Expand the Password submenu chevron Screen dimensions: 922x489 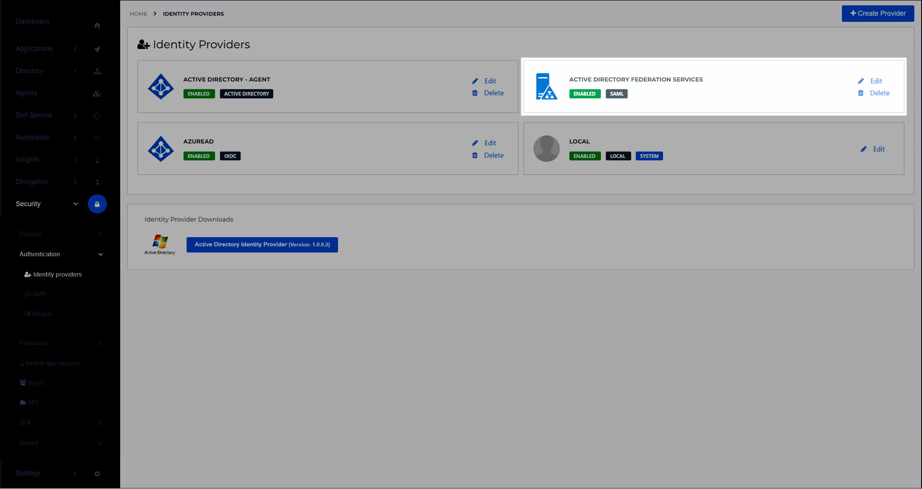(100, 343)
